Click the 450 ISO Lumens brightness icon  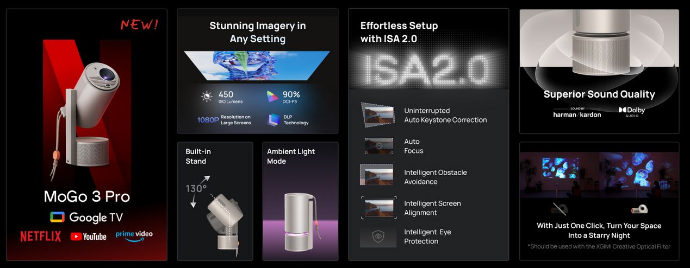tap(207, 97)
